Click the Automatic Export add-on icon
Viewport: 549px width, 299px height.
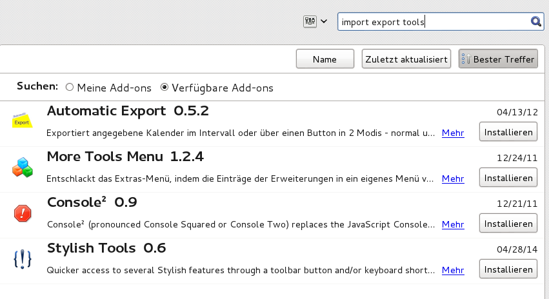pyautogui.click(x=23, y=121)
